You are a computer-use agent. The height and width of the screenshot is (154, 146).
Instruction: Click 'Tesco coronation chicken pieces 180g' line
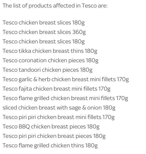click(50, 61)
